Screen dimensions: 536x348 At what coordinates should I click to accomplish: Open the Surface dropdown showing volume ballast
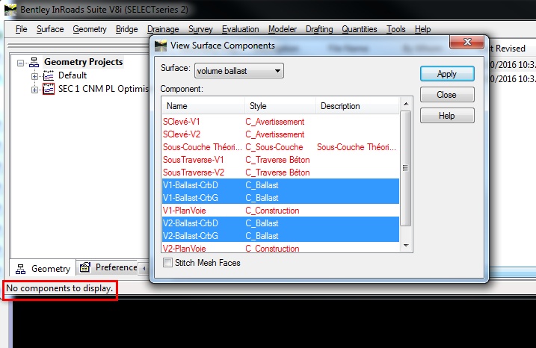pos(239,71)
